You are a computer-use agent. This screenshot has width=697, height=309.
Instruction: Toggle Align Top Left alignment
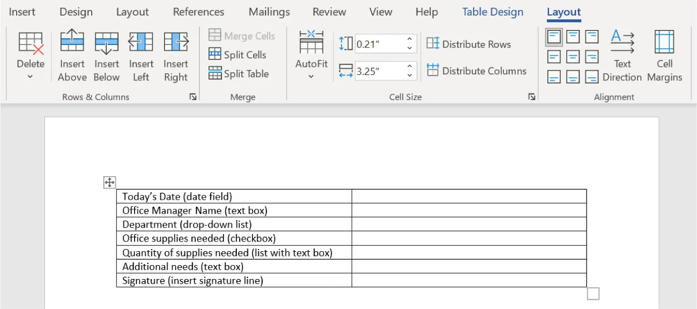tap(554, 36)
